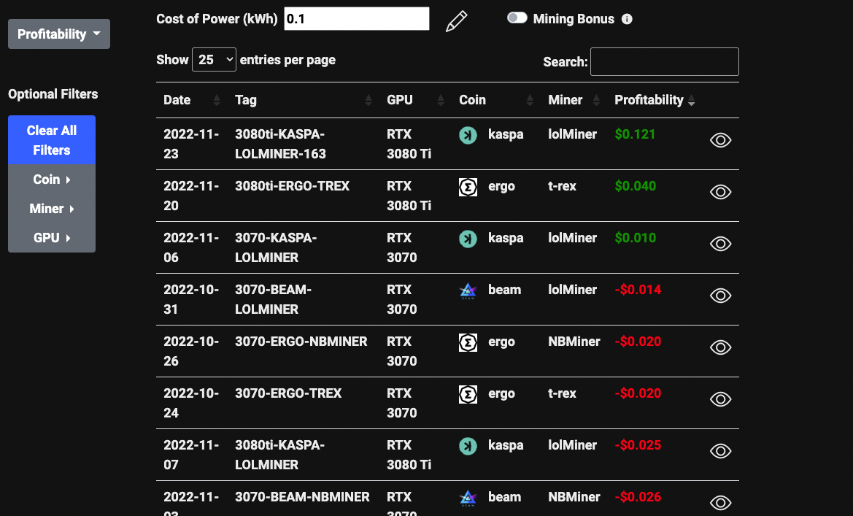This screenshot has height=516, width=853.
Task: Enable the Mining Bonus toggle
Action: 517,18
